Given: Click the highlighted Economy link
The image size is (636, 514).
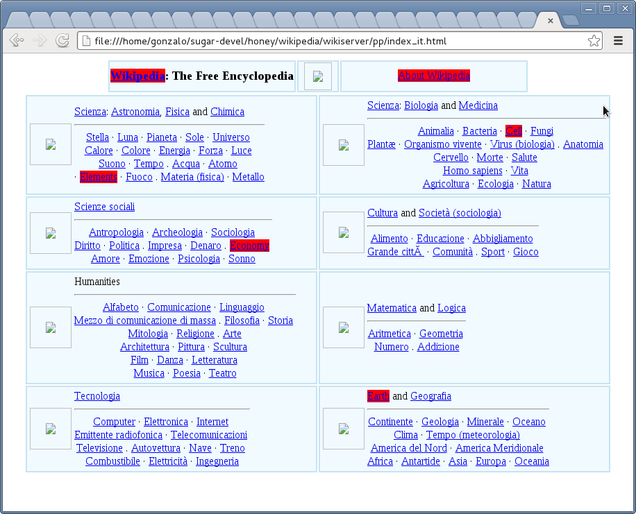Looking at the screenshot, I should pos(249,246).
